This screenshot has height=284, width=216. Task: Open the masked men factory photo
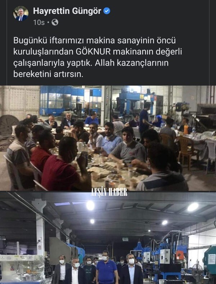pyautogui.click(x=108, y=238)
